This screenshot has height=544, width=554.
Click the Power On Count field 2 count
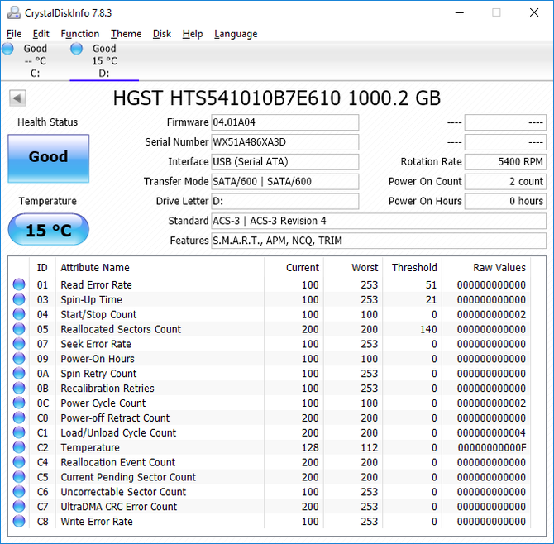coord(505,182)
